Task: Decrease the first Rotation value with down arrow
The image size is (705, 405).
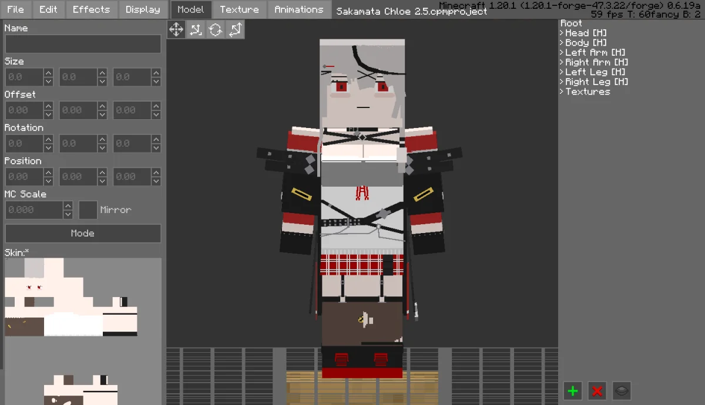Action: point(49,148)
